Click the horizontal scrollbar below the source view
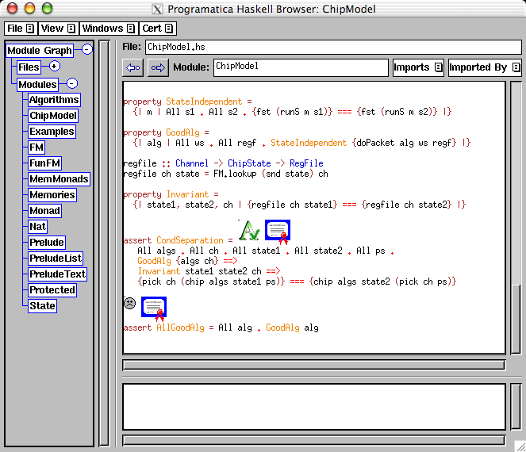The image size is (526, 452). (x=313, y=365)
